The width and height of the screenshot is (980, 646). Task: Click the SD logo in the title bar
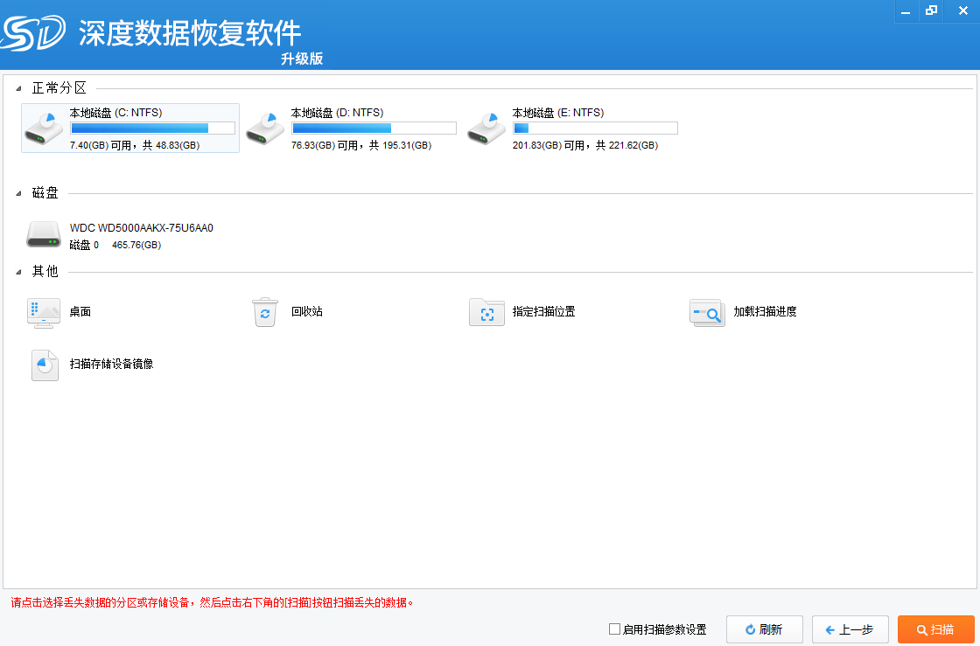coord(33,35)
